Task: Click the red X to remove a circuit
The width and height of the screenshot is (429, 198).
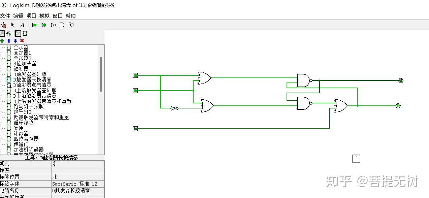Action: tap(22, 40)
